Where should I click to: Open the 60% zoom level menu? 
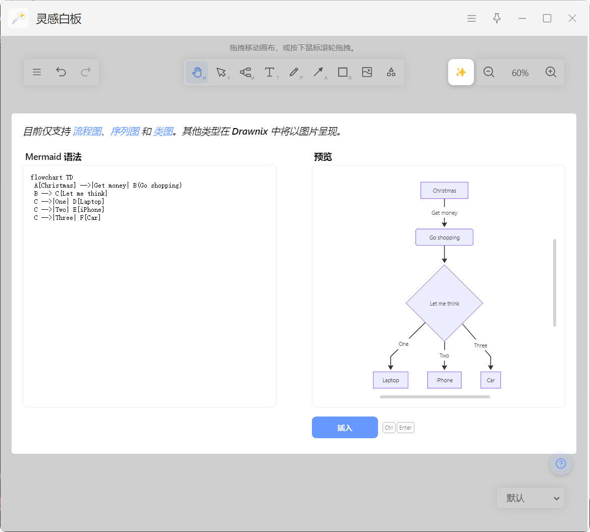point(520,73)
